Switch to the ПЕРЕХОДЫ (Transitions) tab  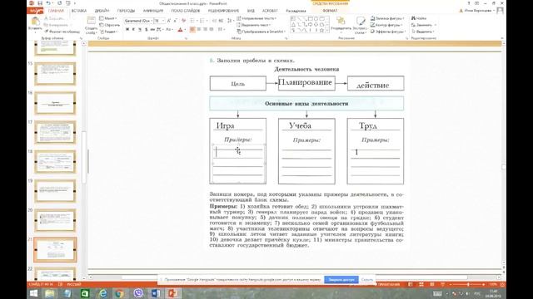(x=126, y=11)
